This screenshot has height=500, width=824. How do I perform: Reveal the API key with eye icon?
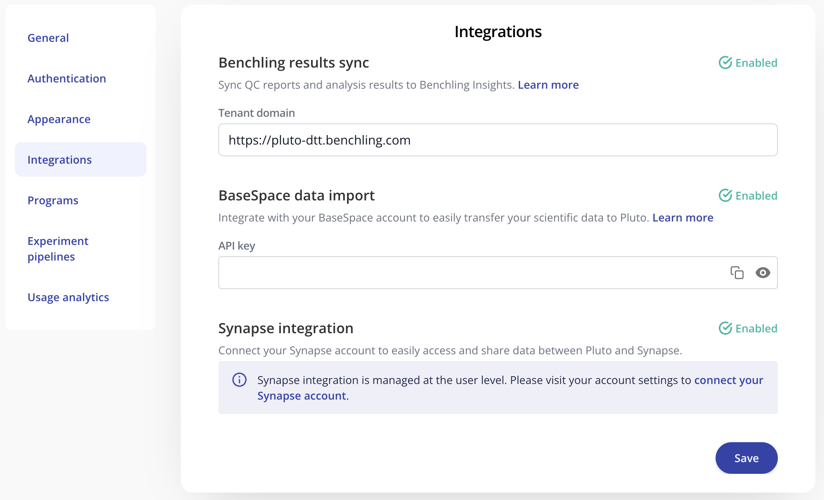coord(763,273)
